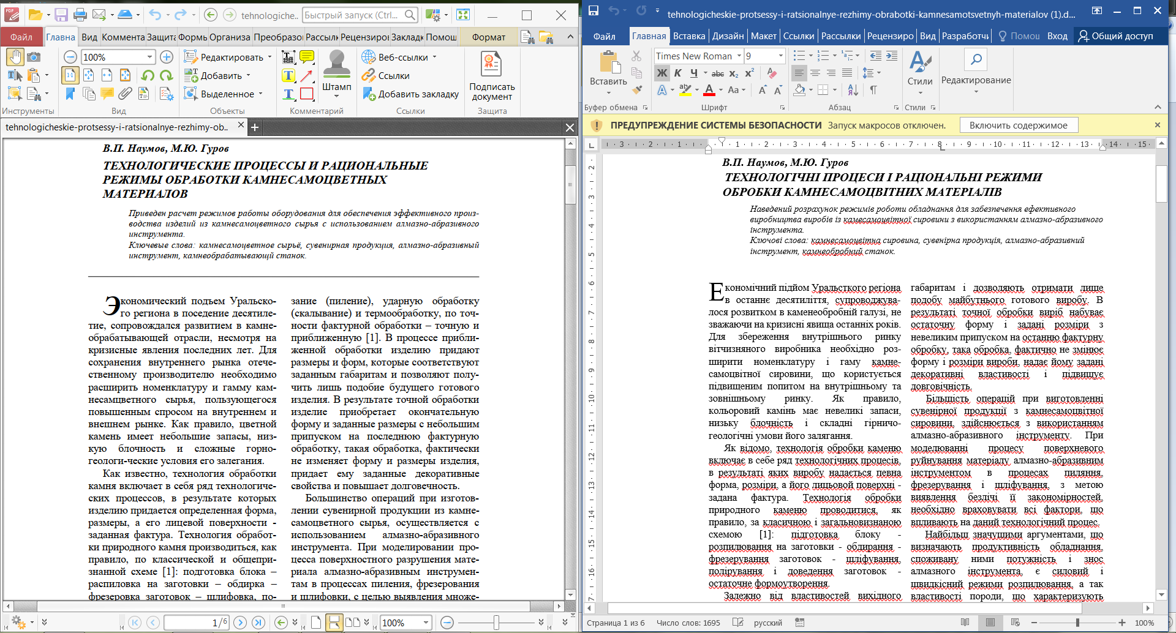Toggle paragraph marks ¶ display in Word
The height and width of the screenshot is (633, 1176).
(x=873, y=90)
